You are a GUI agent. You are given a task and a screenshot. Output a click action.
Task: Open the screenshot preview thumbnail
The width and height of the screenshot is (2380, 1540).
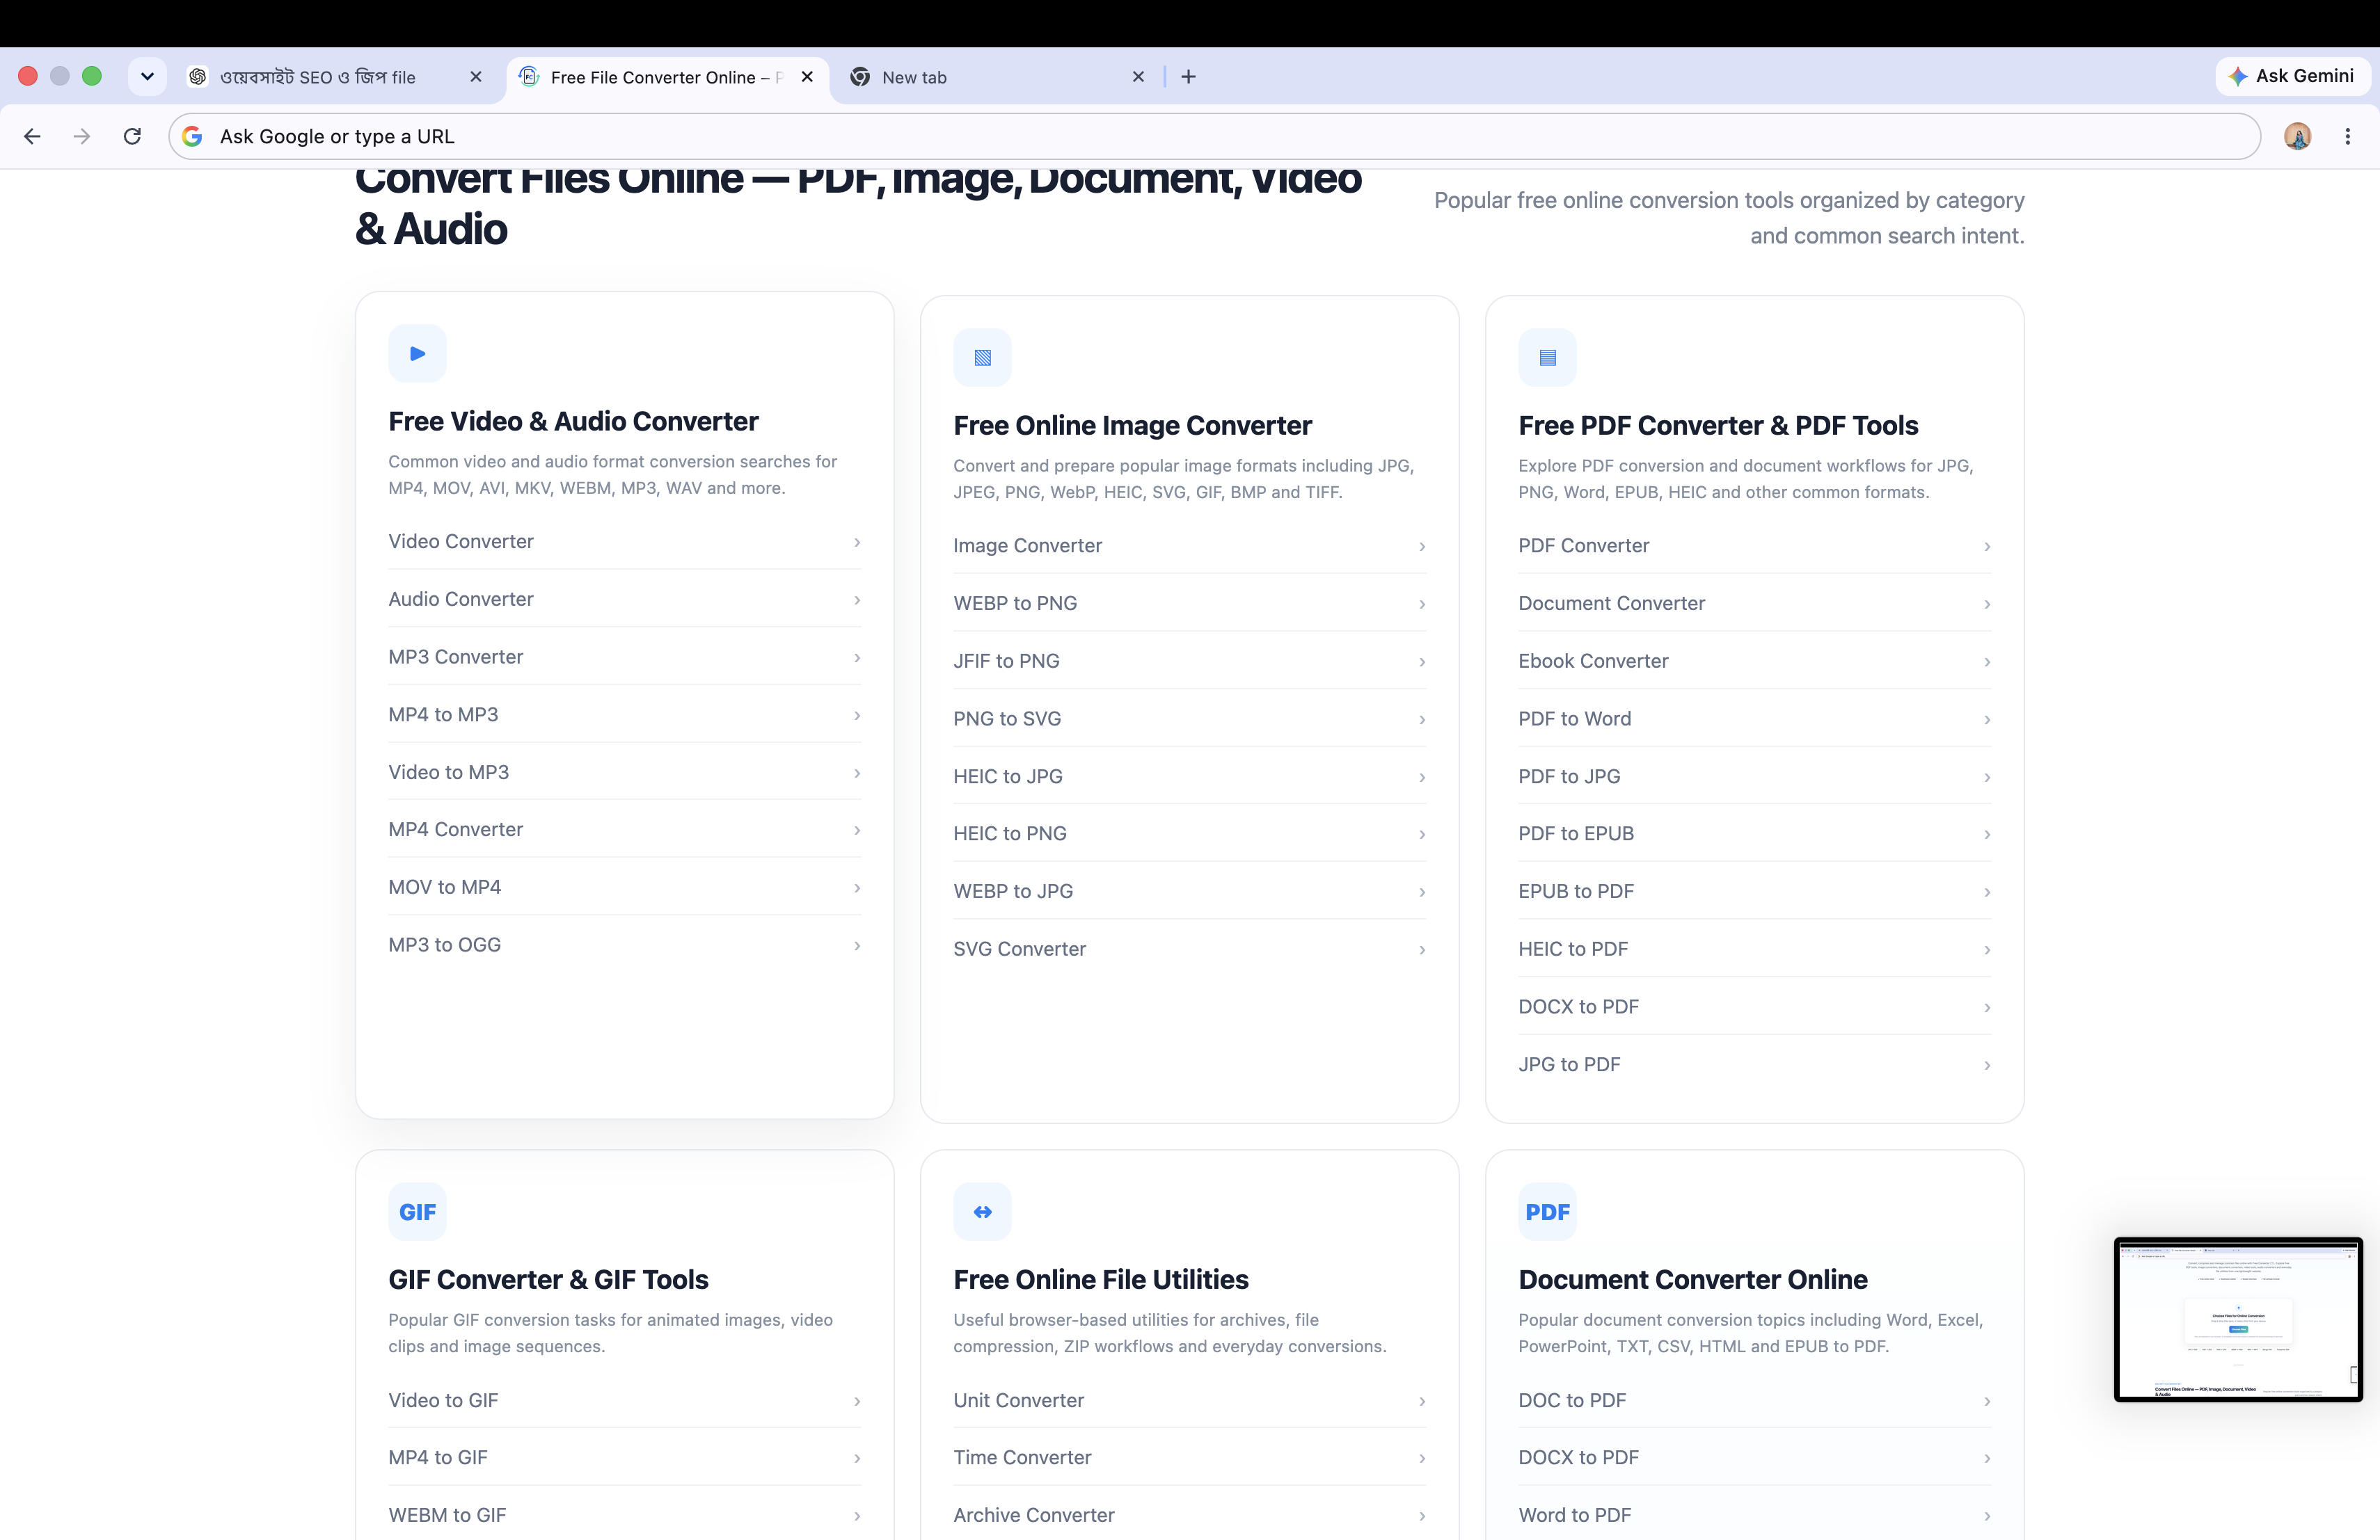(x=2238, y=1319)
